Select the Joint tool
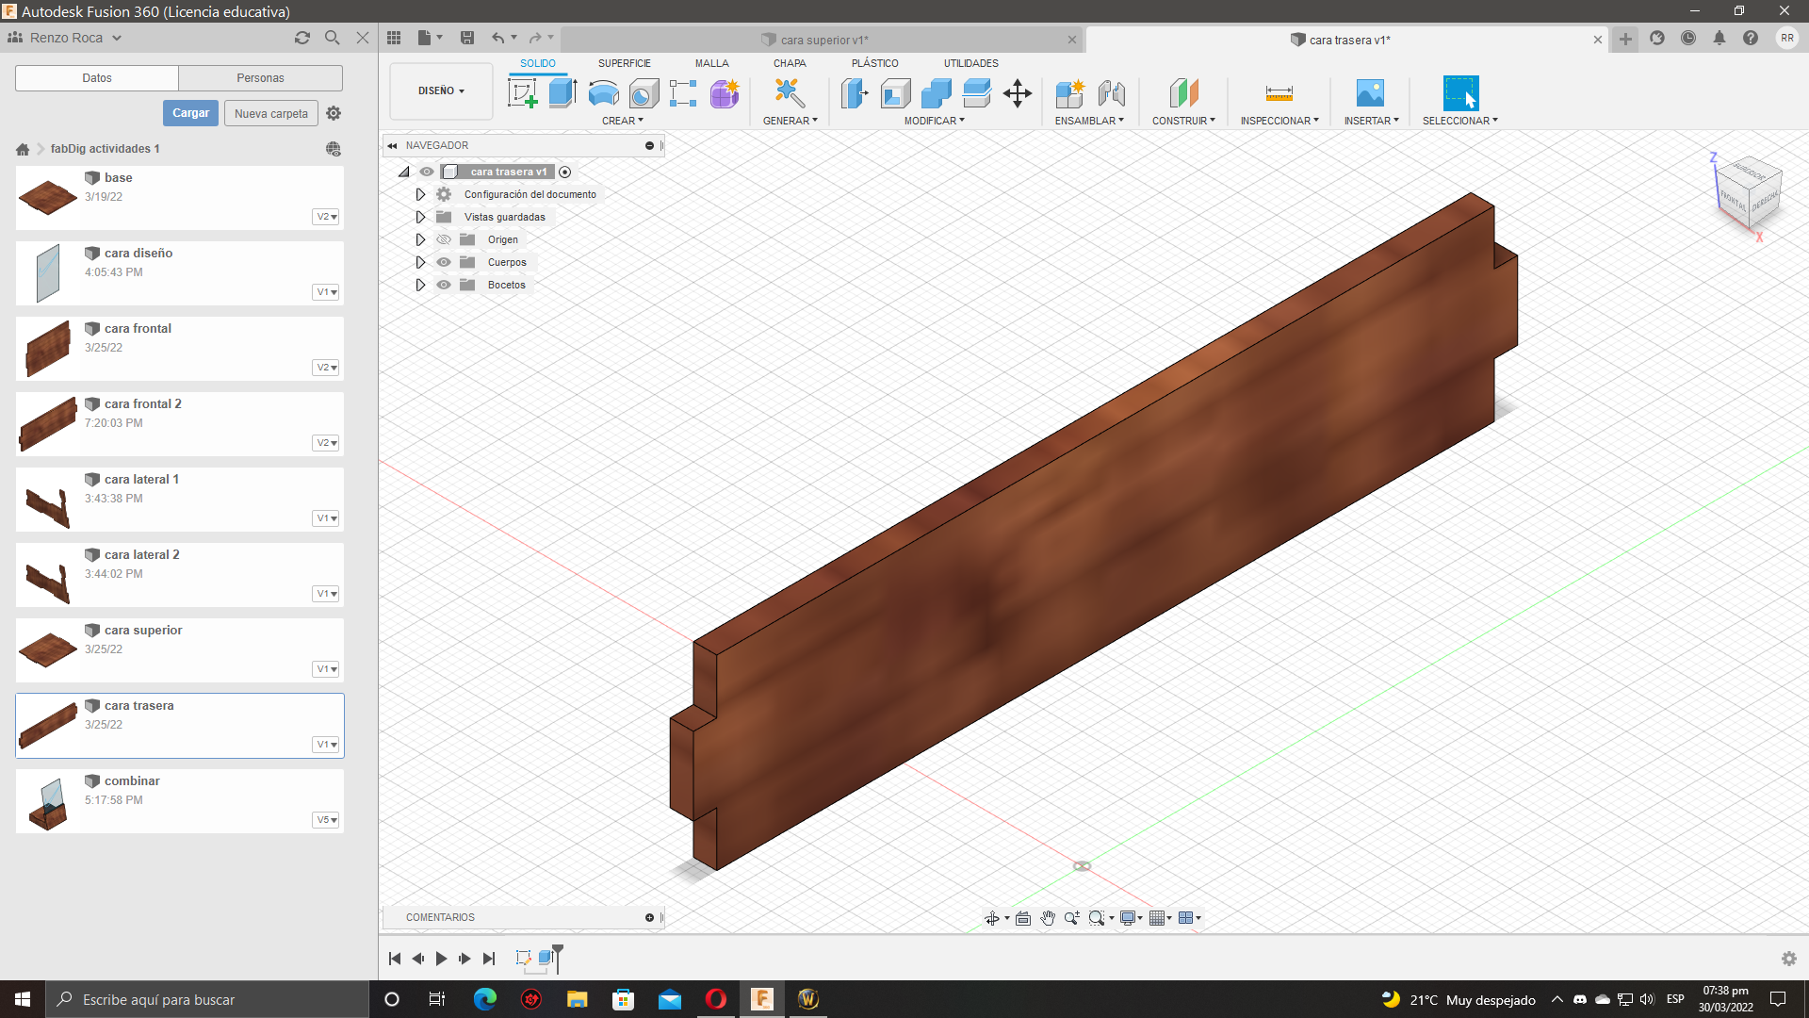Viewport: 1809px width, 1018px height. pyautogui.click(x=1112, y=93)
